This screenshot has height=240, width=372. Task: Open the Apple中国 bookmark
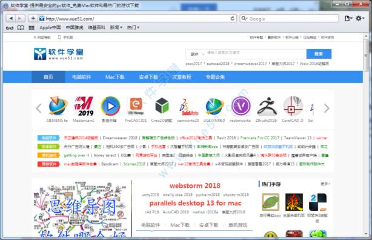(50, 27)
